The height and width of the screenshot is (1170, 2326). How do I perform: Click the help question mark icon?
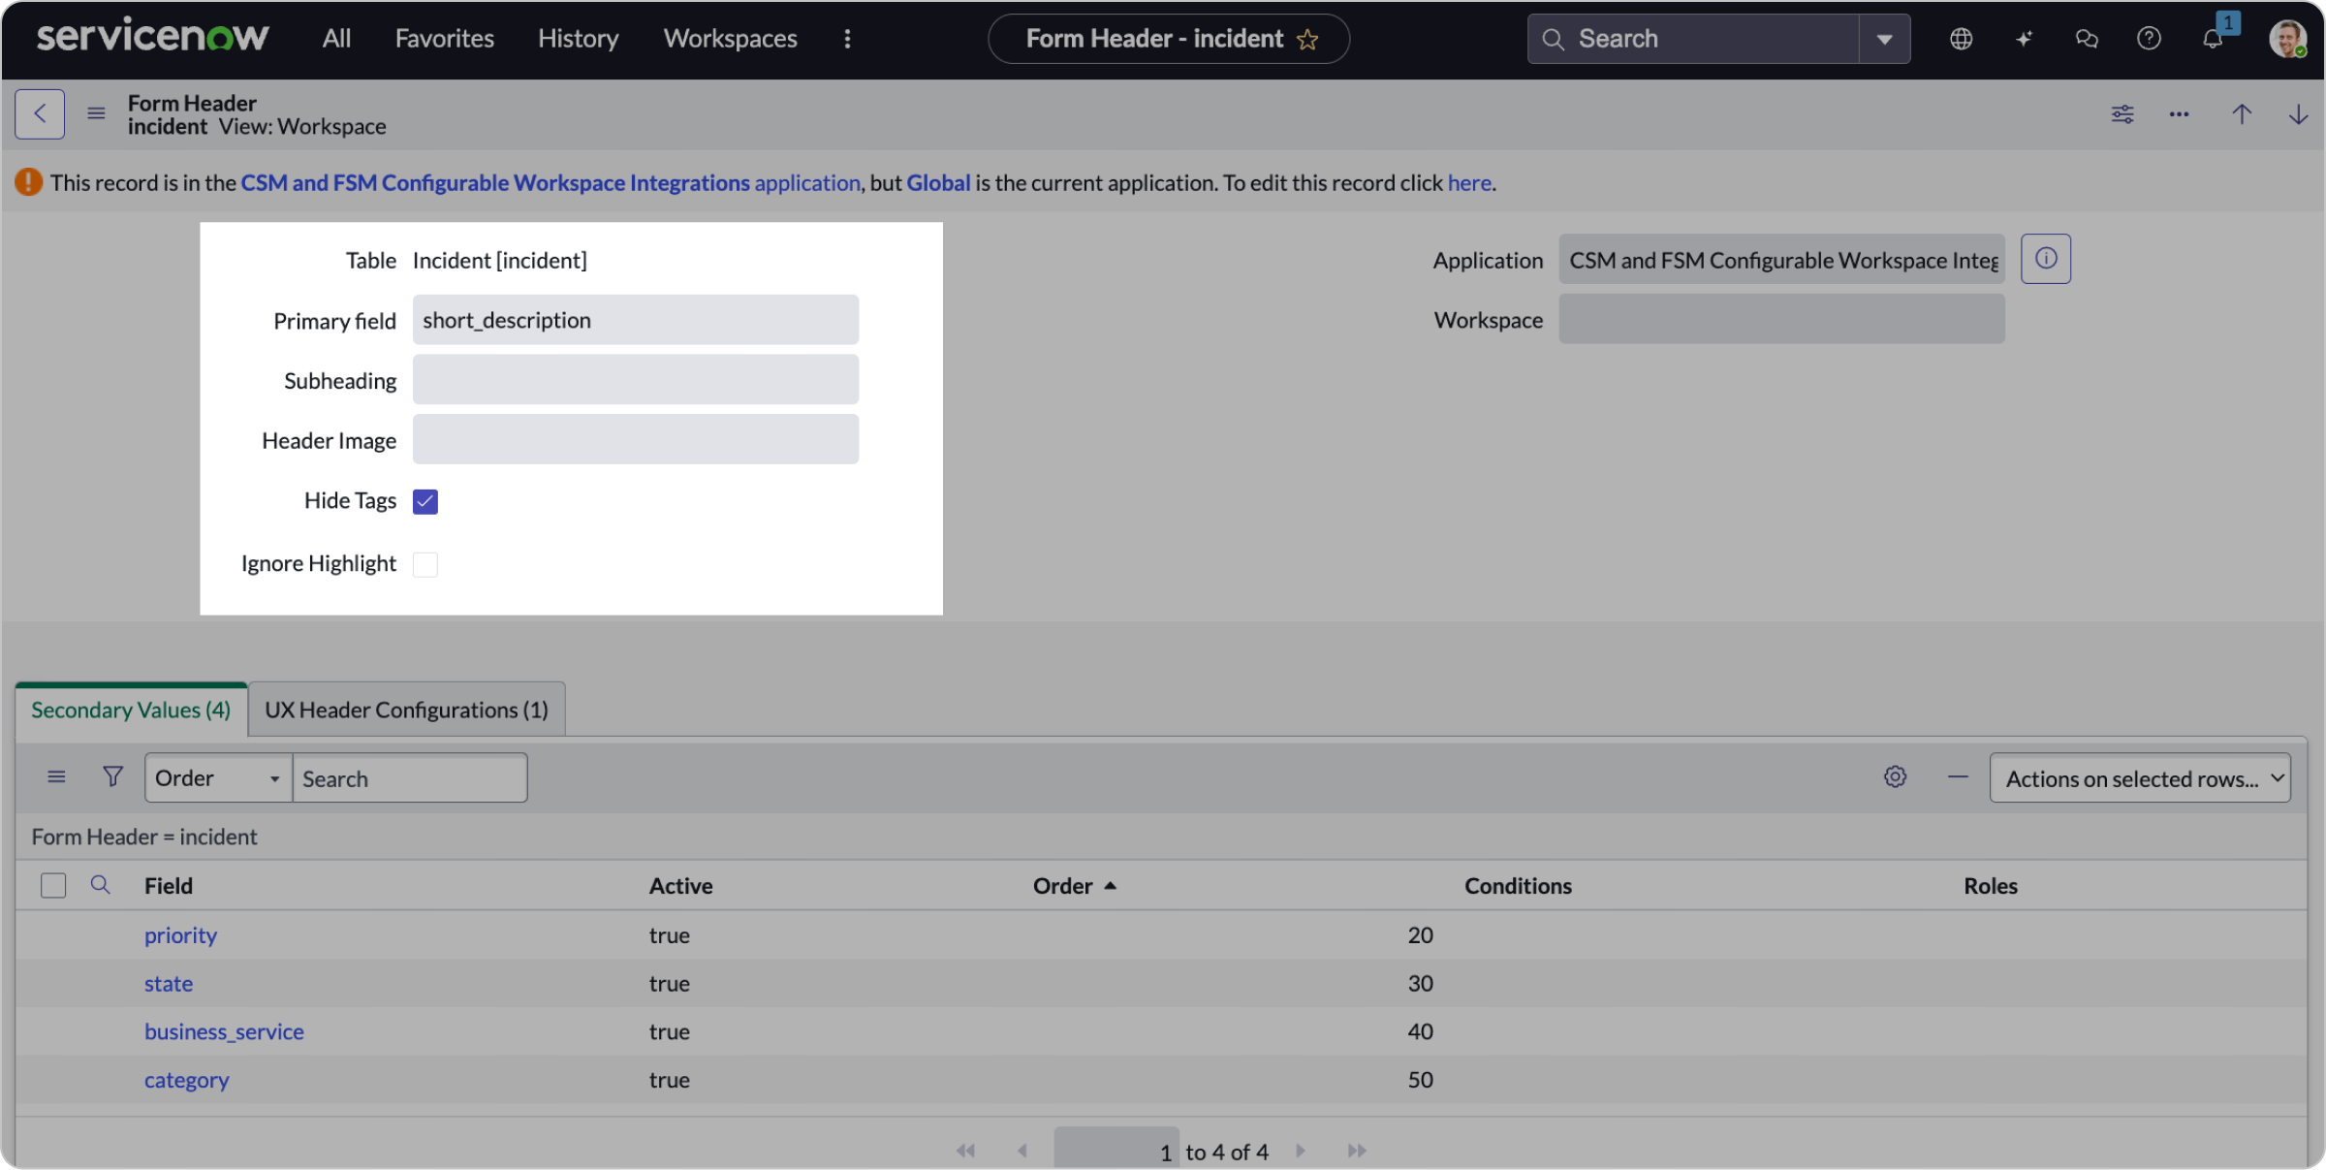[2149, 39]
